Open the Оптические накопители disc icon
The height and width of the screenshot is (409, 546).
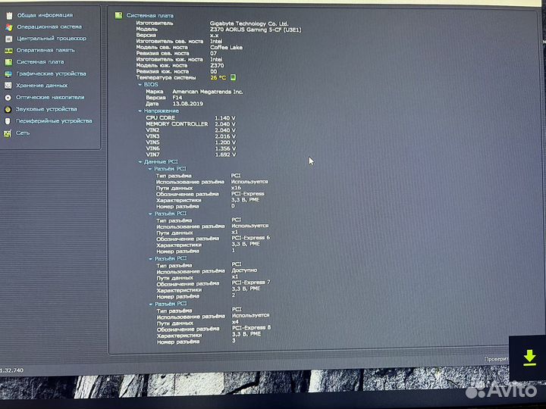(x=8, y=98)
